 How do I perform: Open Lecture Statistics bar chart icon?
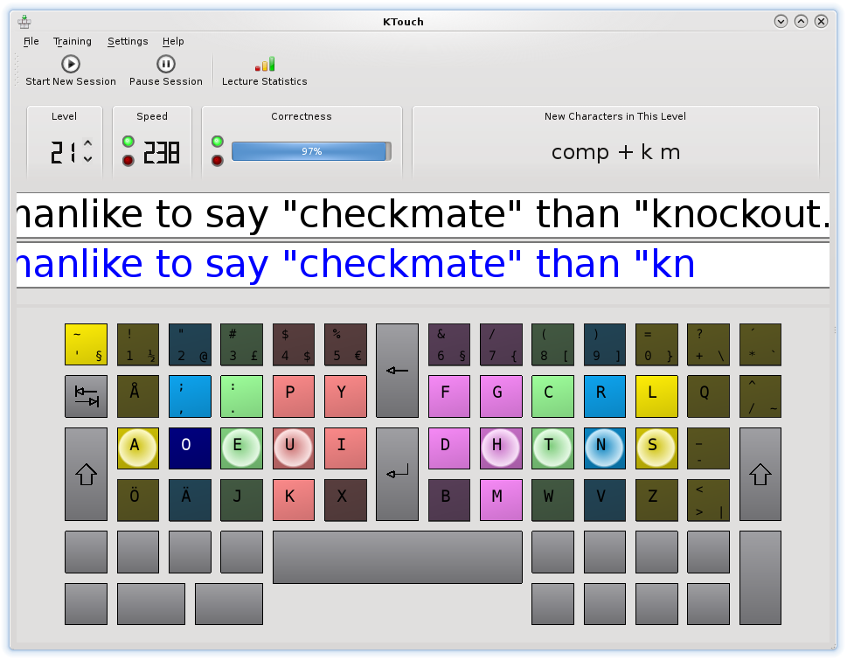pyautogui.click(x=264, y=64)
